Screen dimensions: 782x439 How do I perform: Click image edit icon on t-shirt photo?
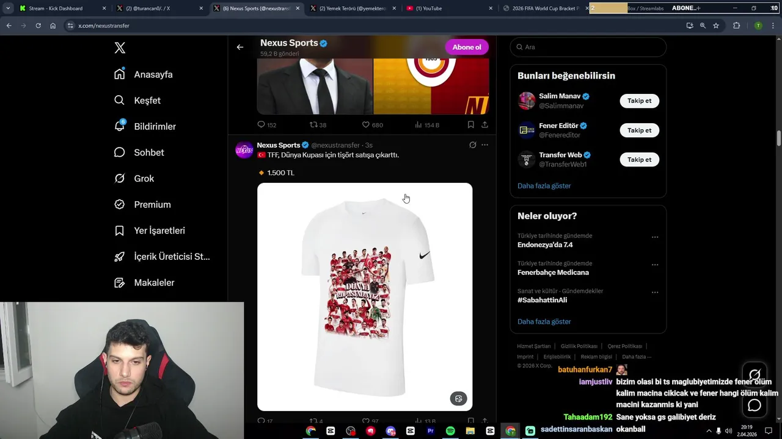click(458, 399)
